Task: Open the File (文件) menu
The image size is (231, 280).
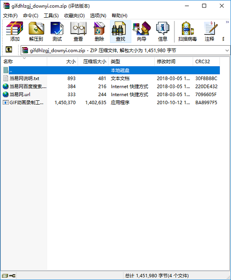Action: pos(10,16)
